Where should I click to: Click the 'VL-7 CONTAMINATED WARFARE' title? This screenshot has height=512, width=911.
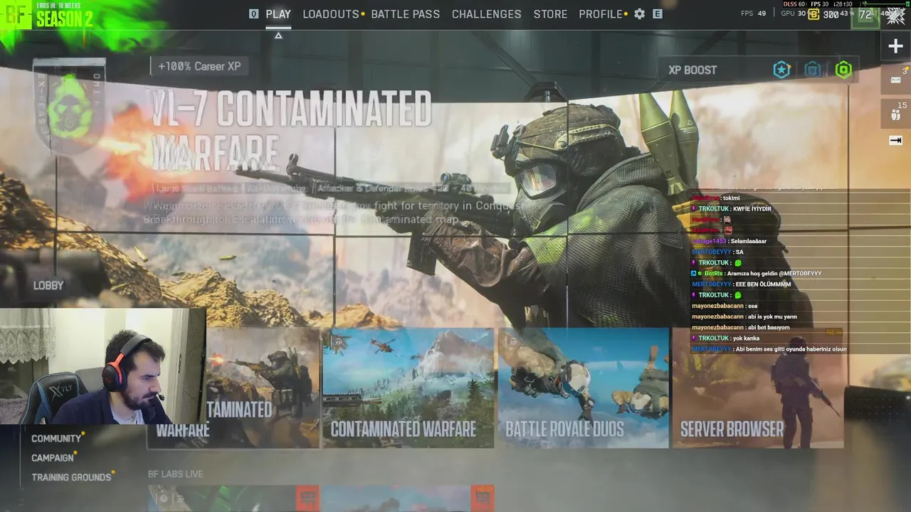click(292, 132)
